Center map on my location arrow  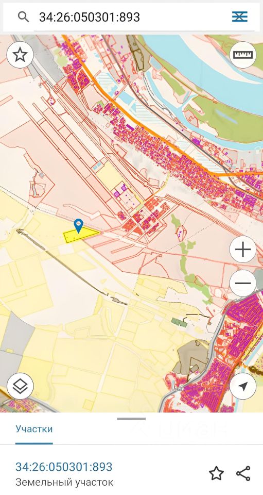coord(243,386)
